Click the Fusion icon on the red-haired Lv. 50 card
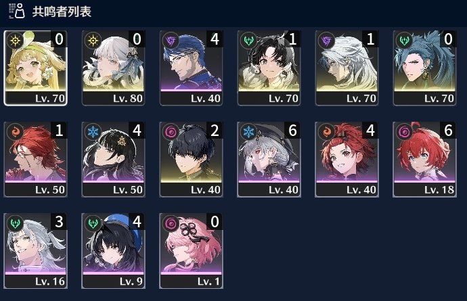This screenshot has height=301, width=467. [x=15, y=131]
